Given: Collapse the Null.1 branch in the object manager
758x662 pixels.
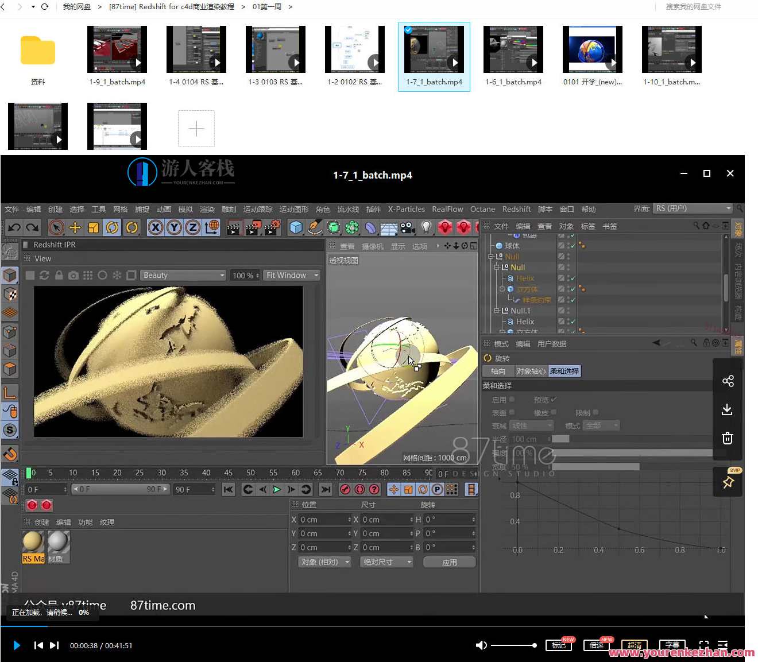Looking at the screenshot, I should (497, 311).
